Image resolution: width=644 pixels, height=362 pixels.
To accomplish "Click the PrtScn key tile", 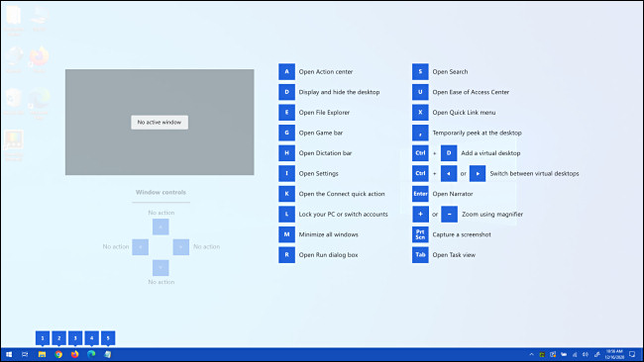I will click(420, 234).
